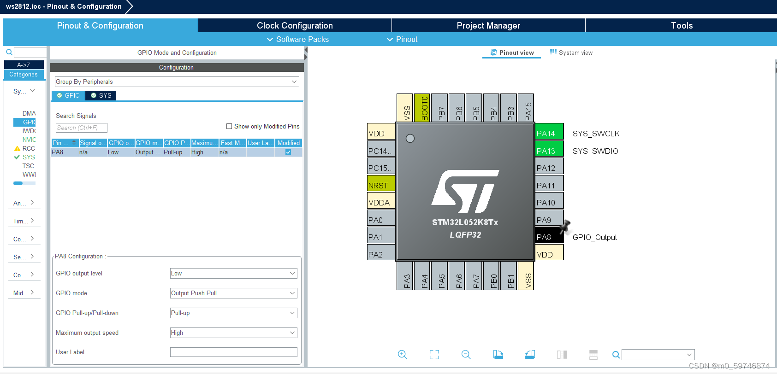
Task: Open the Maximum output speed dropdown
Action: 234,333
